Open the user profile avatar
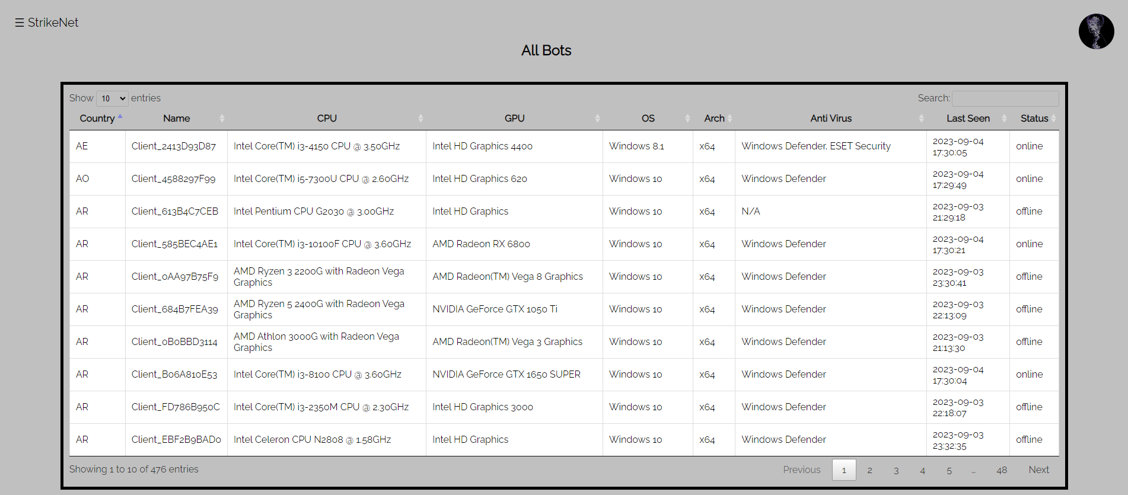The image size is (1128, 495). 1096,31
